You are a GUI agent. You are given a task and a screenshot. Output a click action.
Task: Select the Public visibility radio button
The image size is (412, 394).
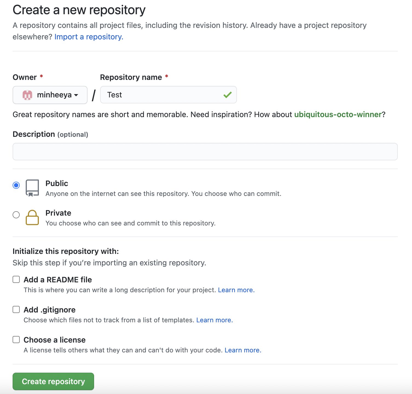click(x=16, y=185)
